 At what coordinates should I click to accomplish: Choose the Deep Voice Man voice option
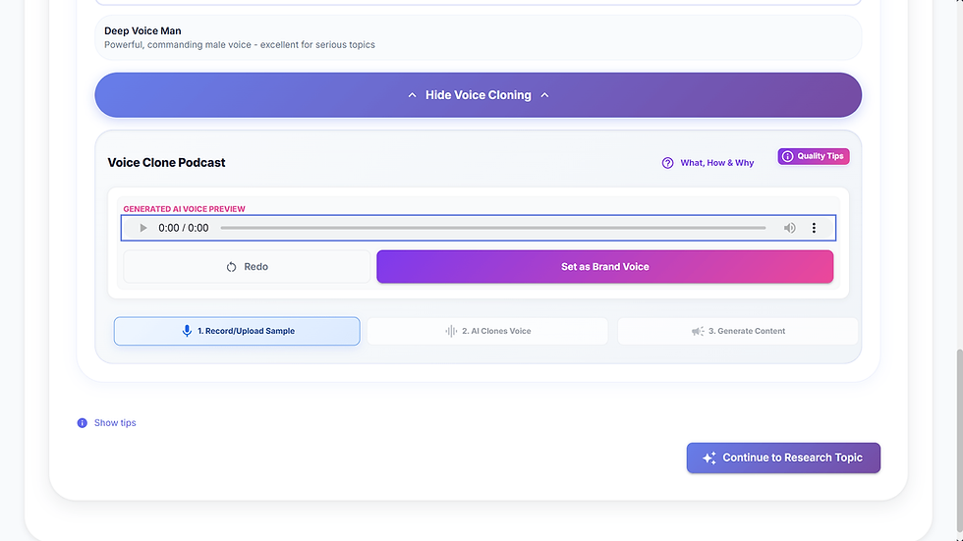click(478, 37)
